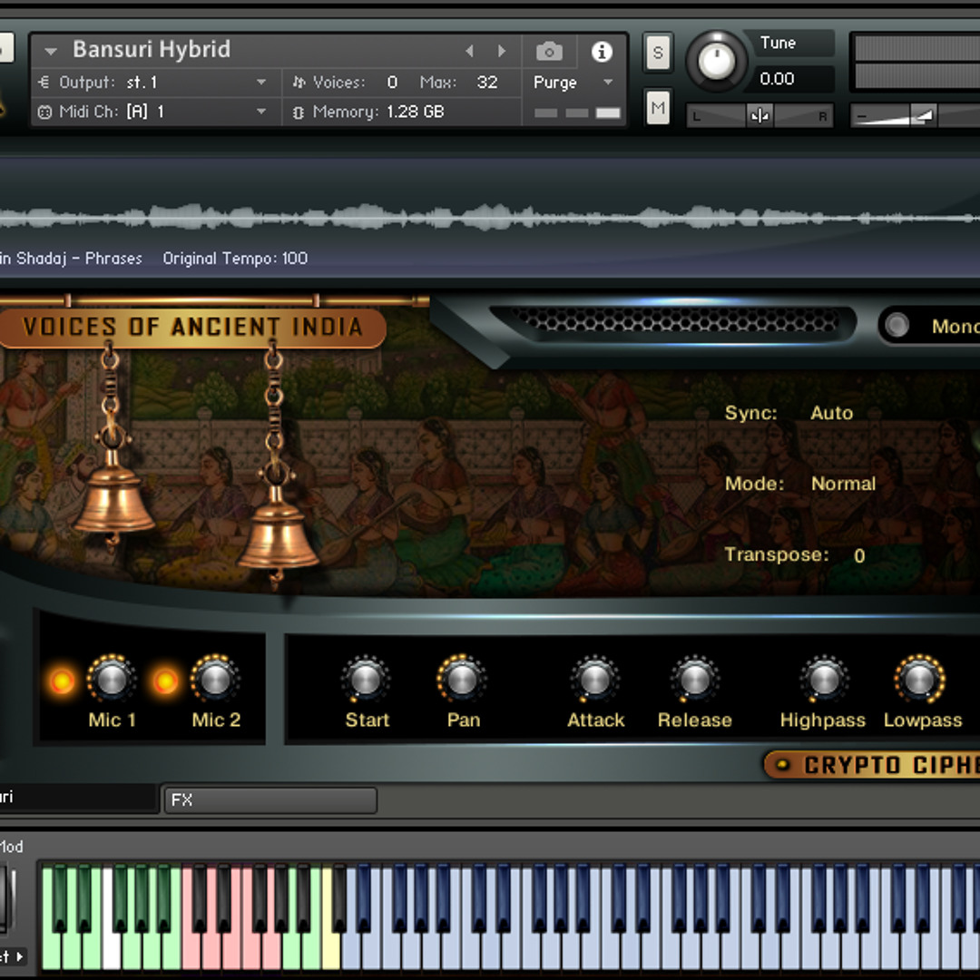Click the Attack knob

point(594,679)
